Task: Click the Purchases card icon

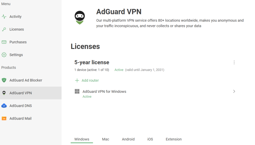Action: click(4, 42)
